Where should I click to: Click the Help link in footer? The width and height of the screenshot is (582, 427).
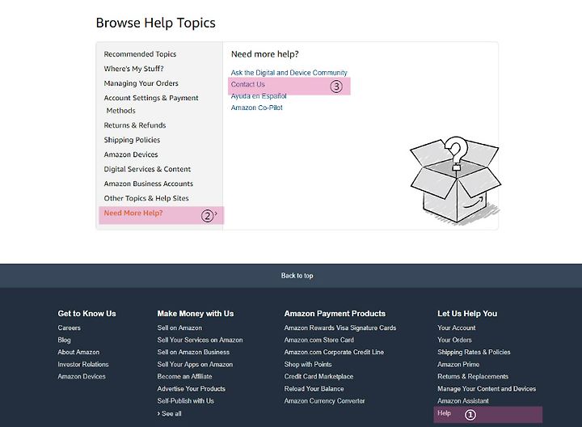[x=444, y=413]
